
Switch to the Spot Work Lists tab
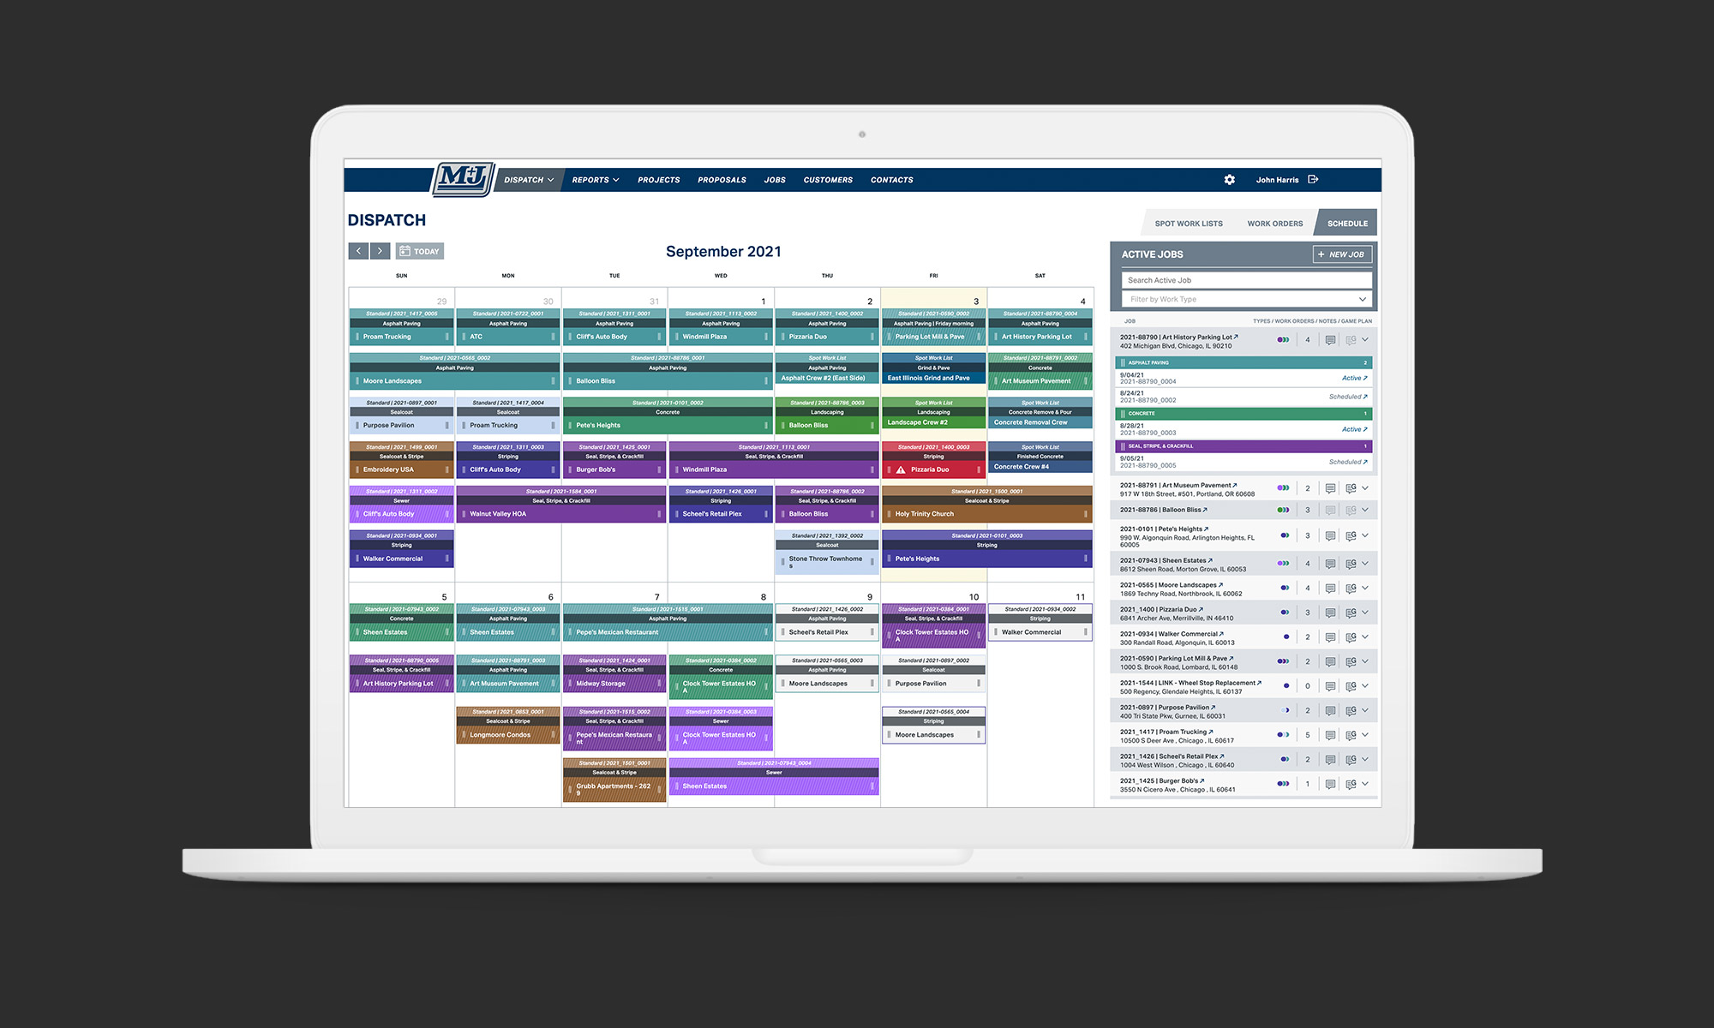[x=1188, y=224]
